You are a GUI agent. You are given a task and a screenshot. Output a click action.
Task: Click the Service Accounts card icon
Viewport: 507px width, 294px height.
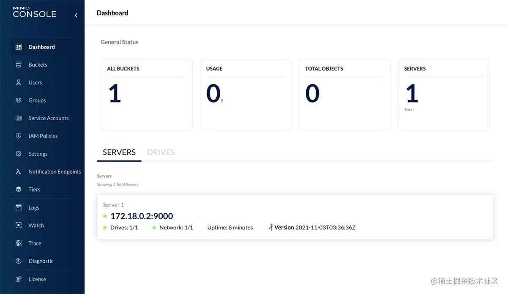coord(18,118)
